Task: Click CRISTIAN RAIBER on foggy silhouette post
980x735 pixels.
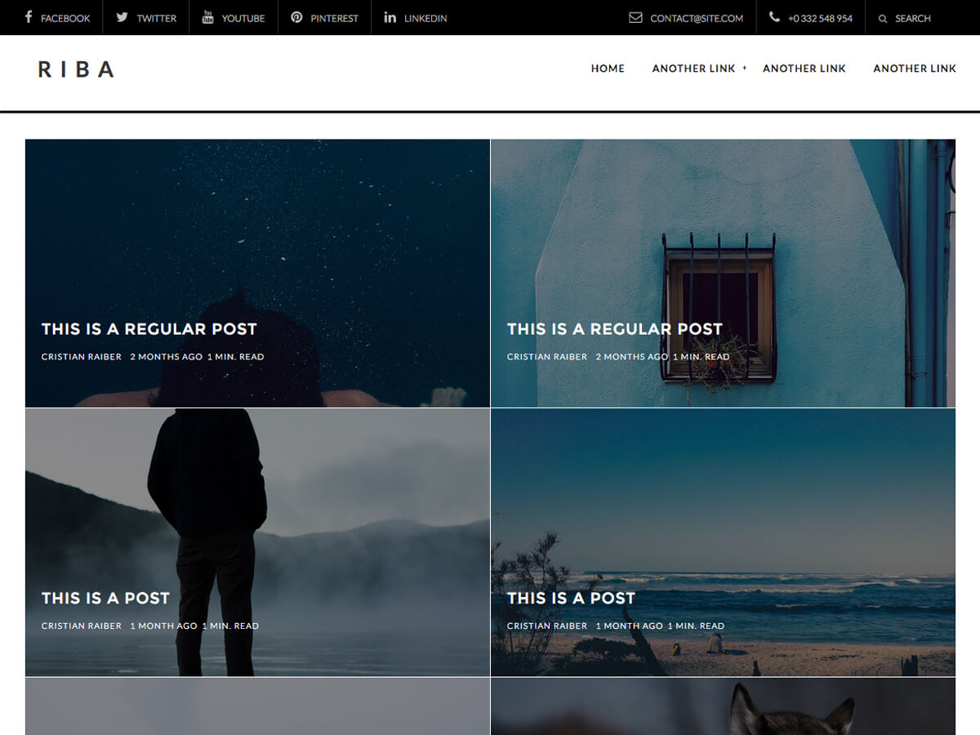Action: pyautogui.click(x=82, y=626)
